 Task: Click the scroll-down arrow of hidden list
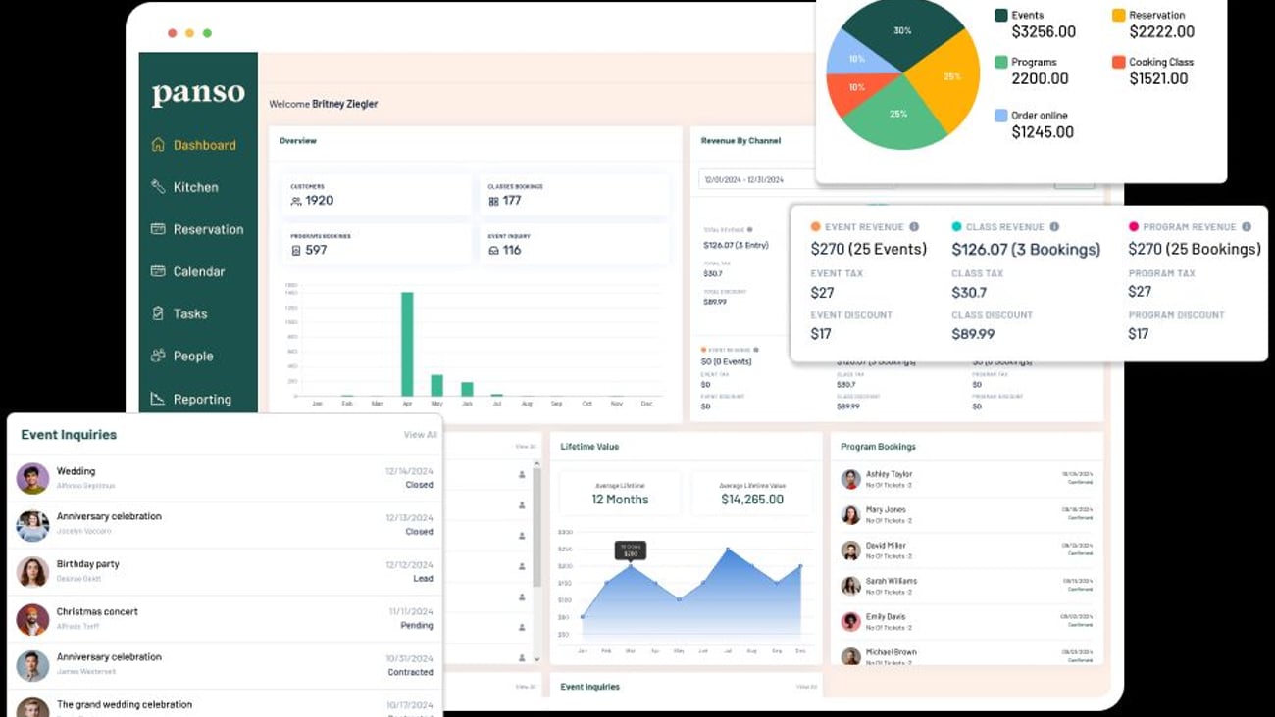click(x=536, y=659)
